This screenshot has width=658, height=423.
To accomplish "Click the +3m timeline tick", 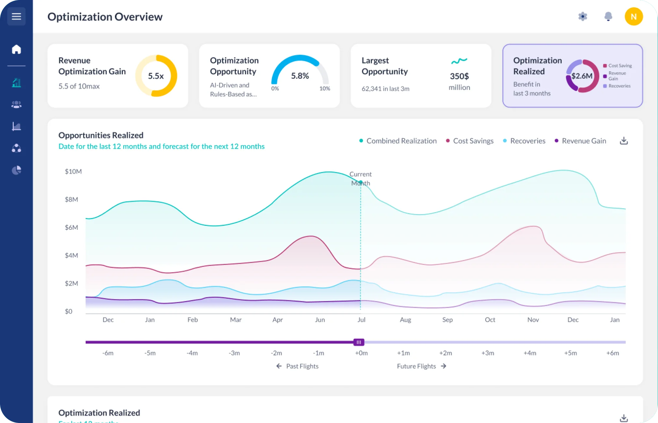I will click(x=488, y=353).
